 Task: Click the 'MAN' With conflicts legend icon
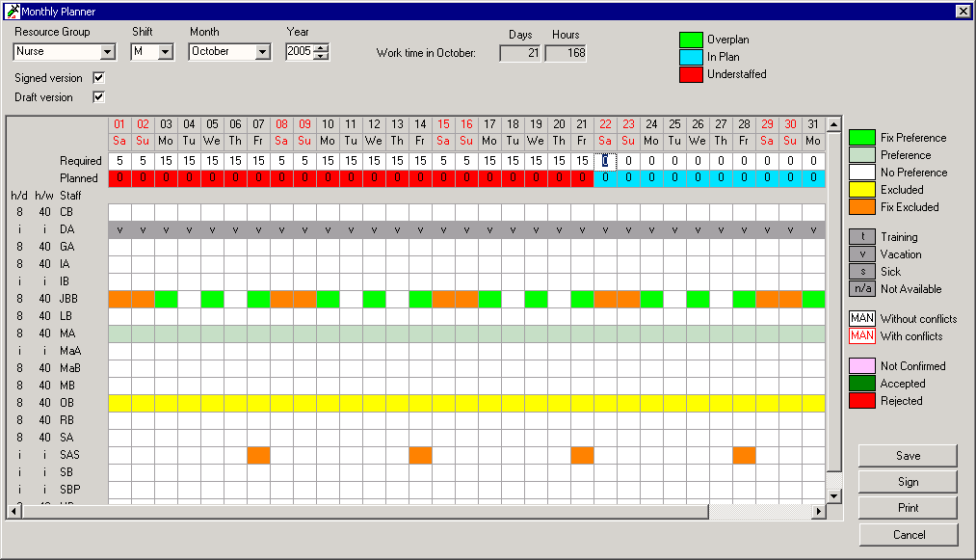coord(861,336)
